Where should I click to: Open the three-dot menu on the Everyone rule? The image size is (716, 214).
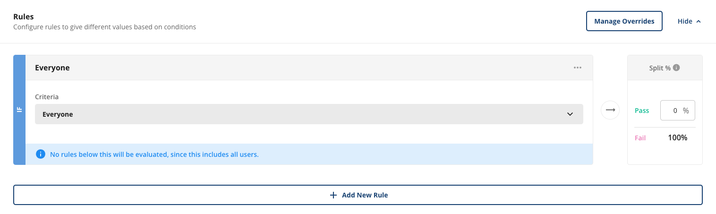(577, 68)
